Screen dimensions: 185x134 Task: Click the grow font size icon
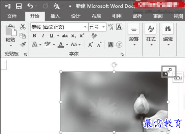91,45
